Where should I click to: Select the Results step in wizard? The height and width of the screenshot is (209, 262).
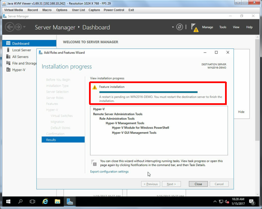tap(63, 140)
